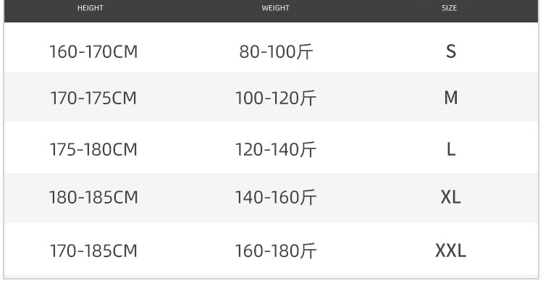Select the 170-185CM height cell
The height and width of the screenshot is (302, 543).
(x=93, y=251)
